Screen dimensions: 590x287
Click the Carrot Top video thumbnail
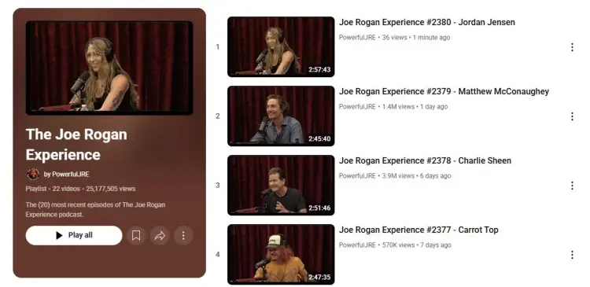point(281,254)
